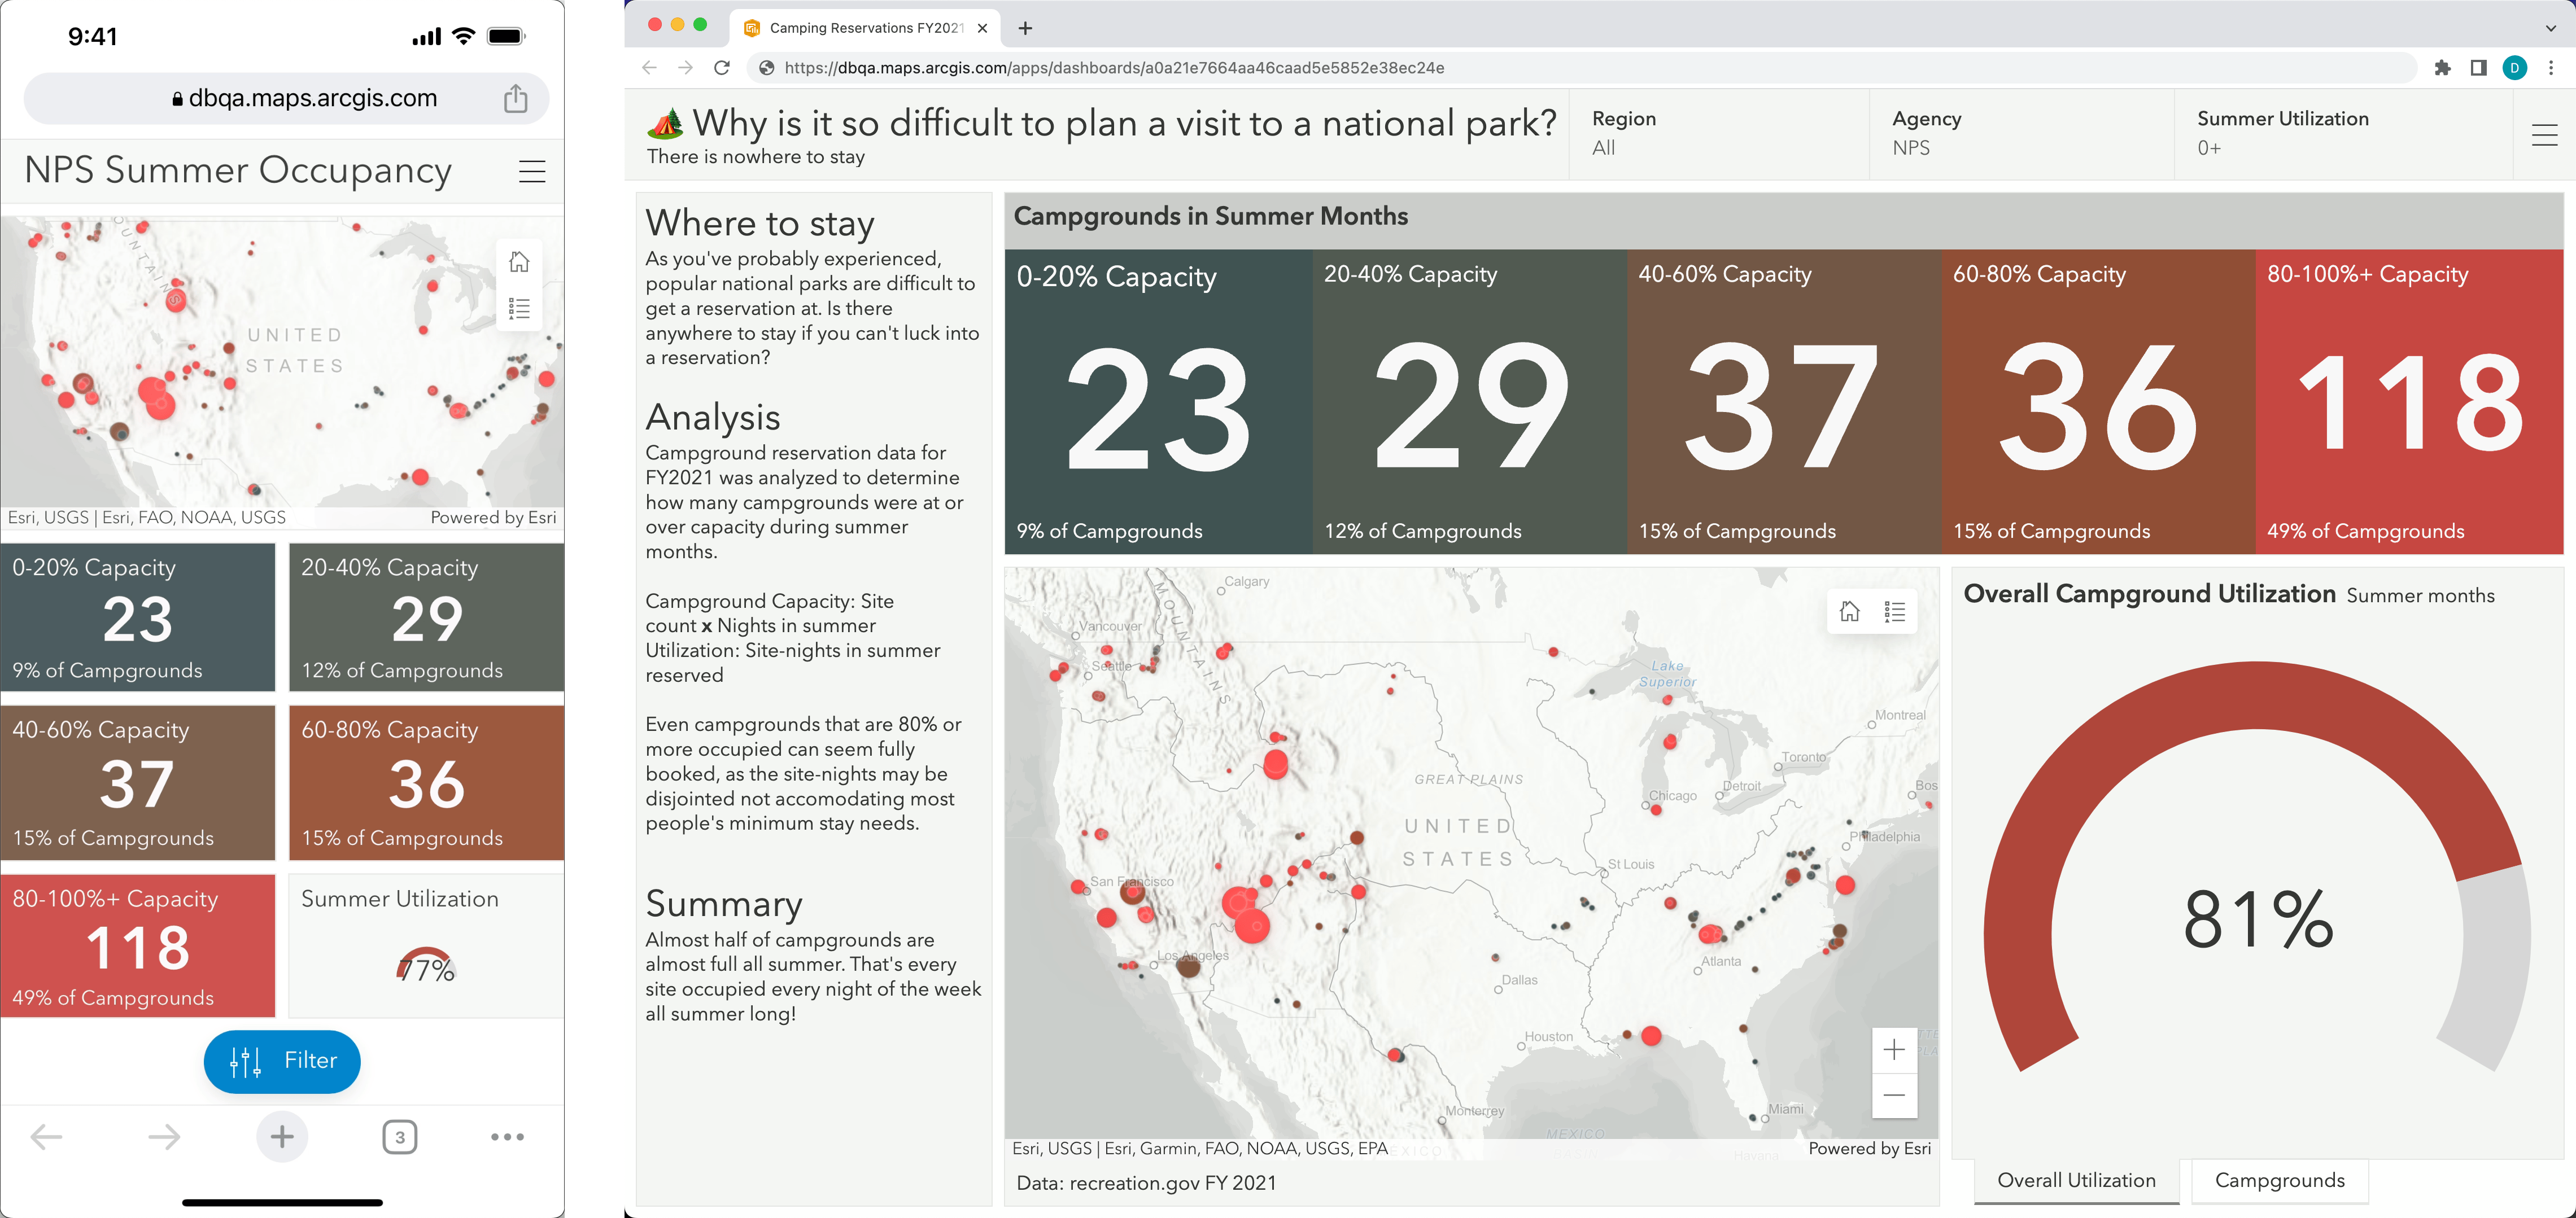Close the Camping Reservations FY2021 tab

click(x=982, y=28)
